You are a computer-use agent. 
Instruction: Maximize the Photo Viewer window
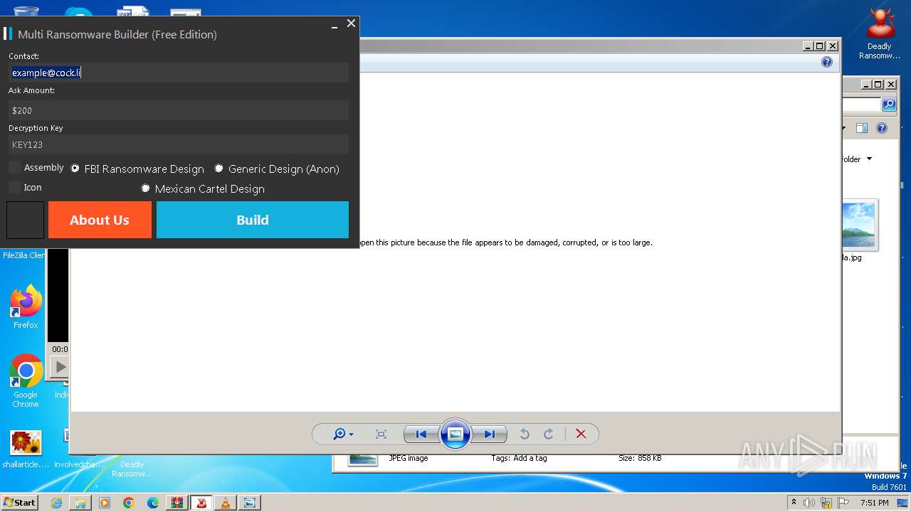[x=819, y=46]
